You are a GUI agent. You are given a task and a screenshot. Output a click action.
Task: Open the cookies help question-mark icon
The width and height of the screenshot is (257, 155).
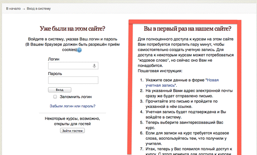pyautogui.click(x=79, y=50)
